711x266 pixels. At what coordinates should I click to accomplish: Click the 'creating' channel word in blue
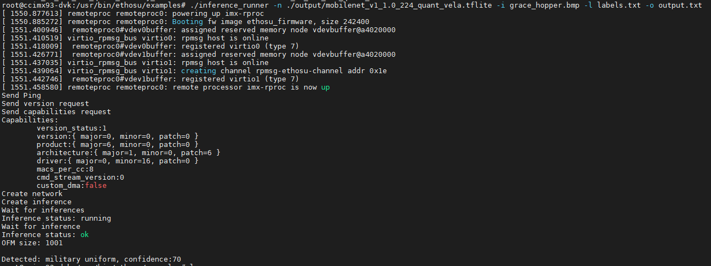[x=199, y=70]
